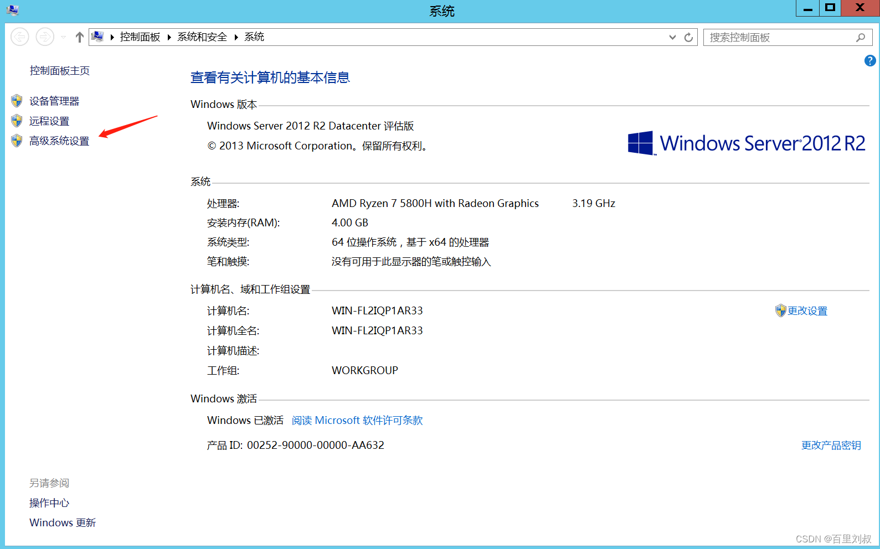Open the recent locations dropdown arrow
The height and width of the screenshot is (549, 880).
click(64, 37)
